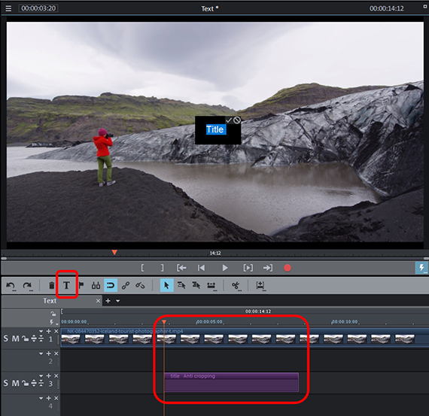Image resolution: width=429 pixels, height=416 pixels.
Task: Toggle magnet snapping mode
Action: (x=111, y=286)
